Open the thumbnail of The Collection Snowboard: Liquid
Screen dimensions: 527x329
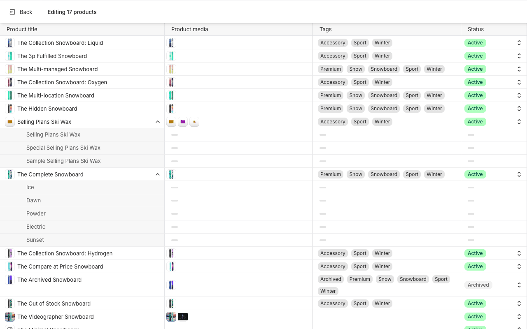point(10,43)
